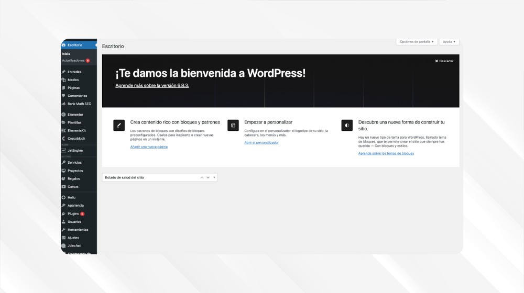Dismiss welcome panel with Descartar
The image size is (524, 293).
click(x=444, y=61)
